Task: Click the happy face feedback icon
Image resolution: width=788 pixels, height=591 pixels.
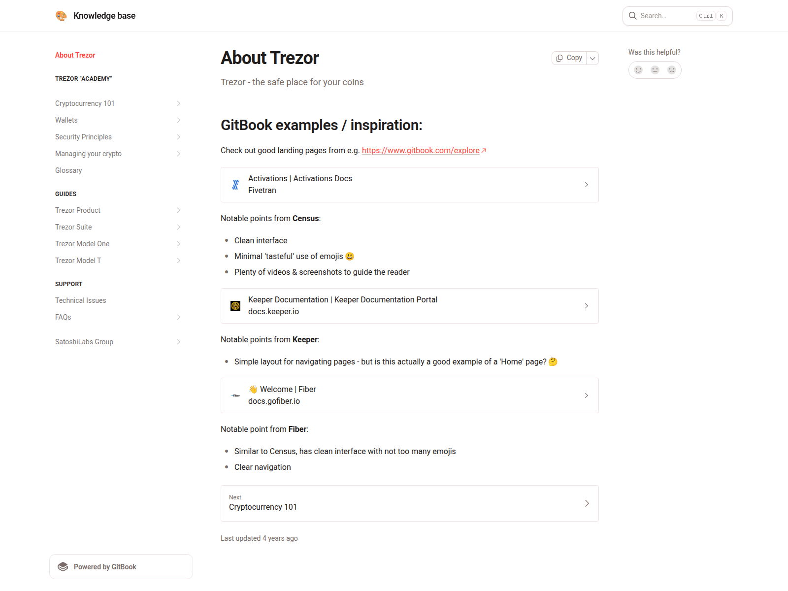Action: [638, 70]
